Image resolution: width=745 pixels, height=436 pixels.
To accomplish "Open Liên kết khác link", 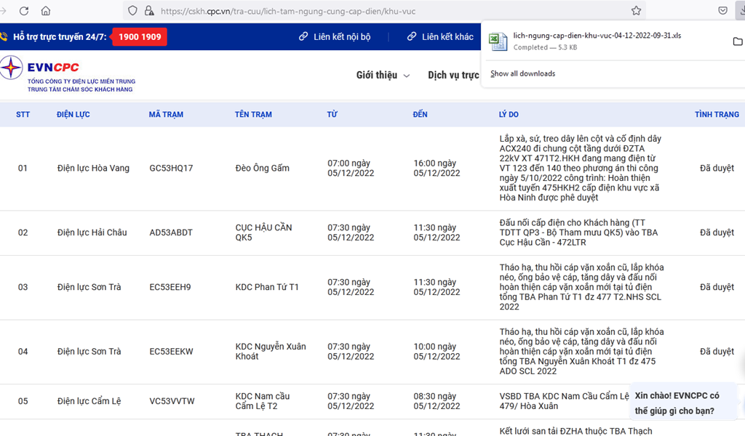I will [x=447, y=37].
